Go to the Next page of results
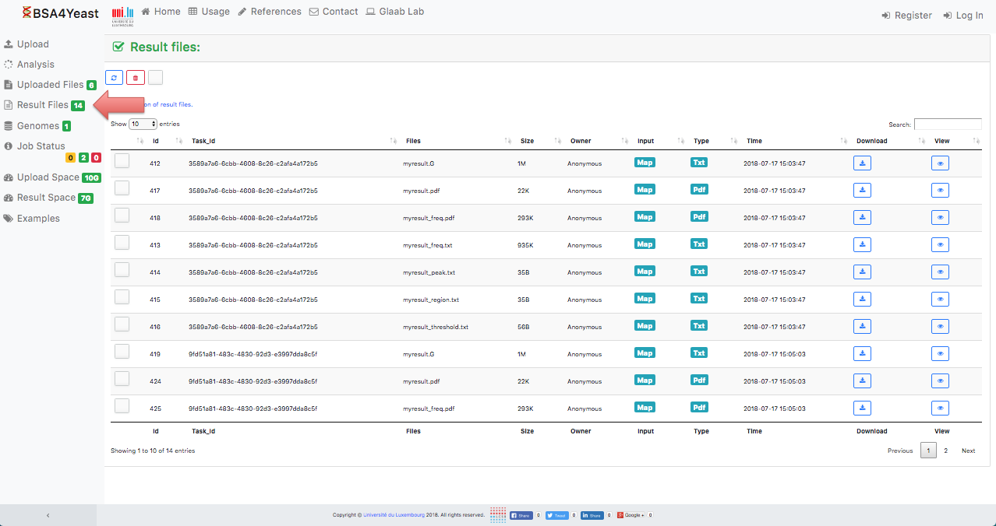996x526 pixels. click(968, 451)
